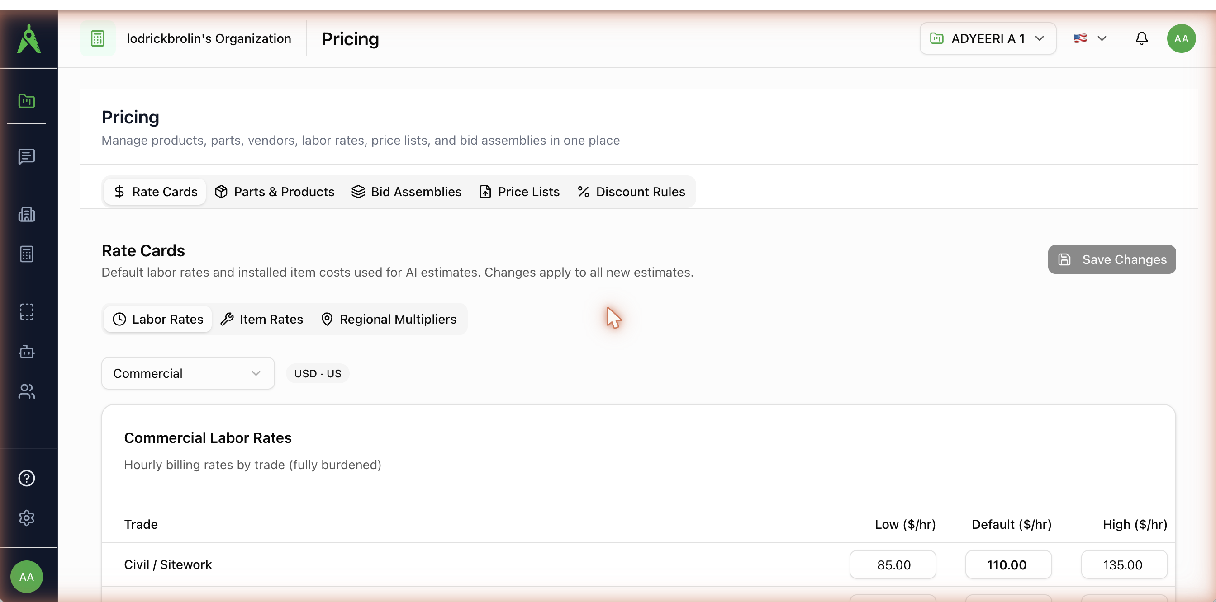Click the green calculator organization icon
The height and width of the screenshot is (602, 1216).
98,39
